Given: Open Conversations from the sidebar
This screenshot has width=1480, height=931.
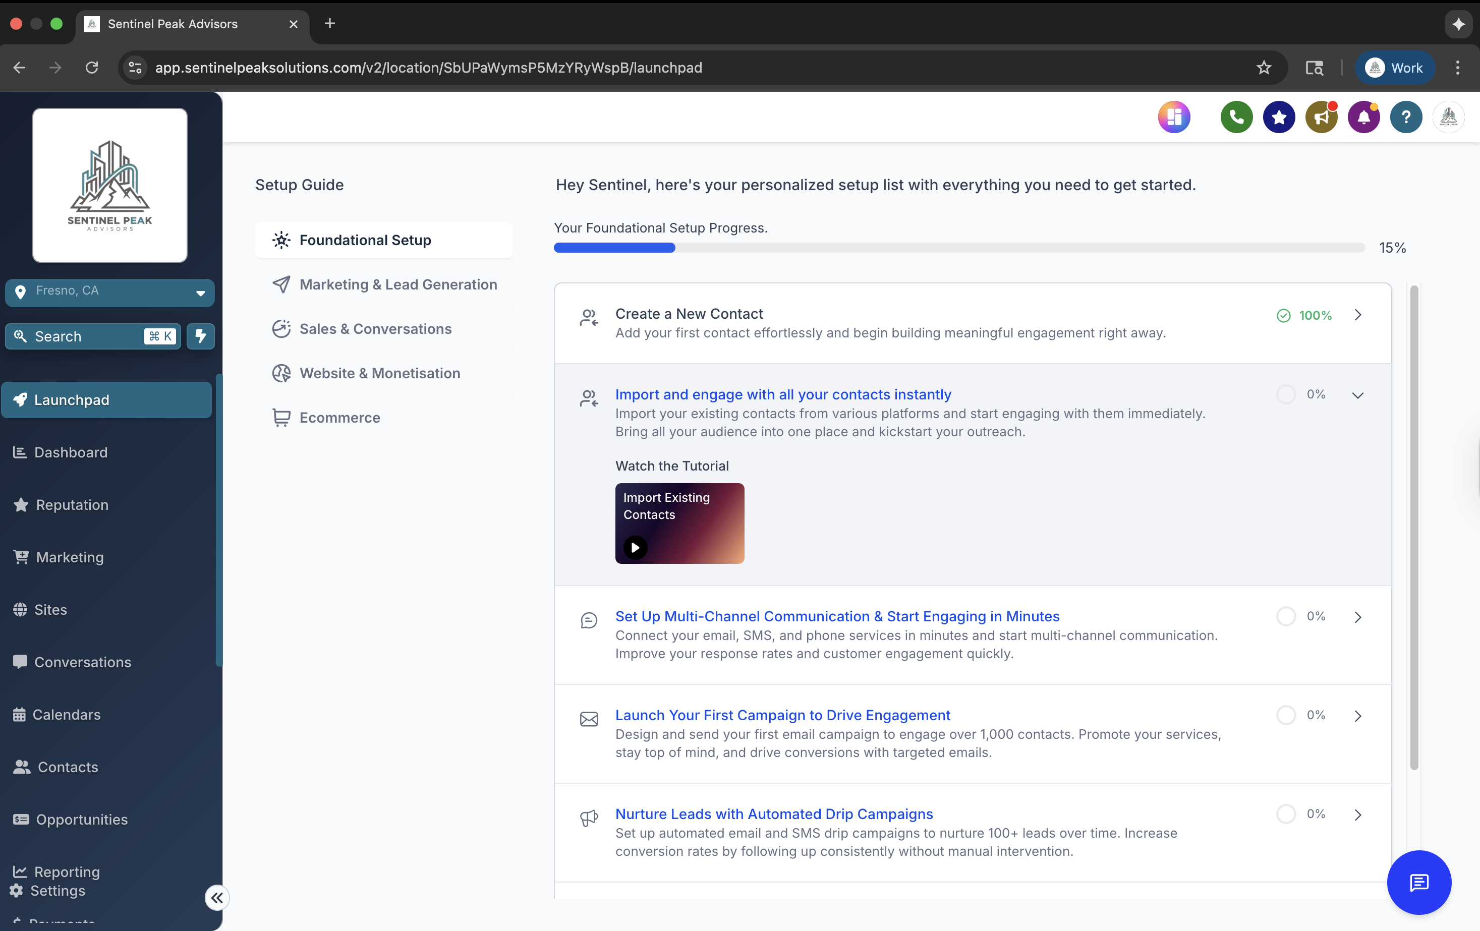Looking at the screenshot, I should point(82,662).
